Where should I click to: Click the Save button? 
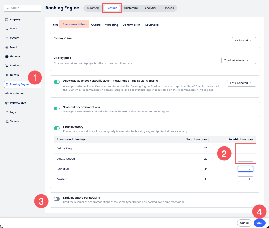pyautogui.click(x=259, y=223)
